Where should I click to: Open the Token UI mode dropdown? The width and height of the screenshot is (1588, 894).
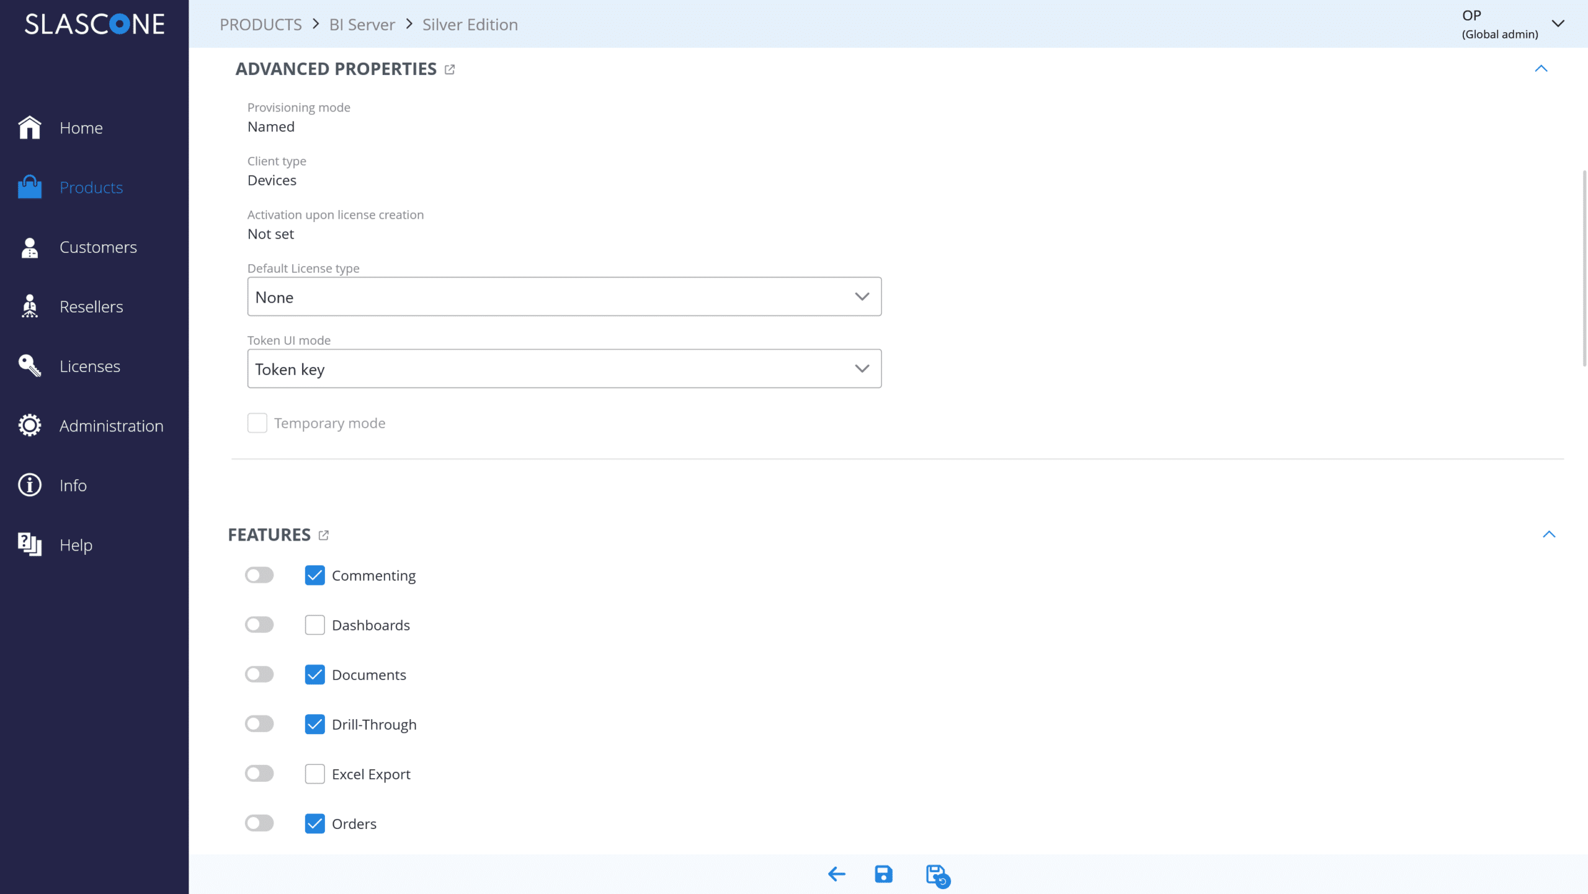(564, 369)
